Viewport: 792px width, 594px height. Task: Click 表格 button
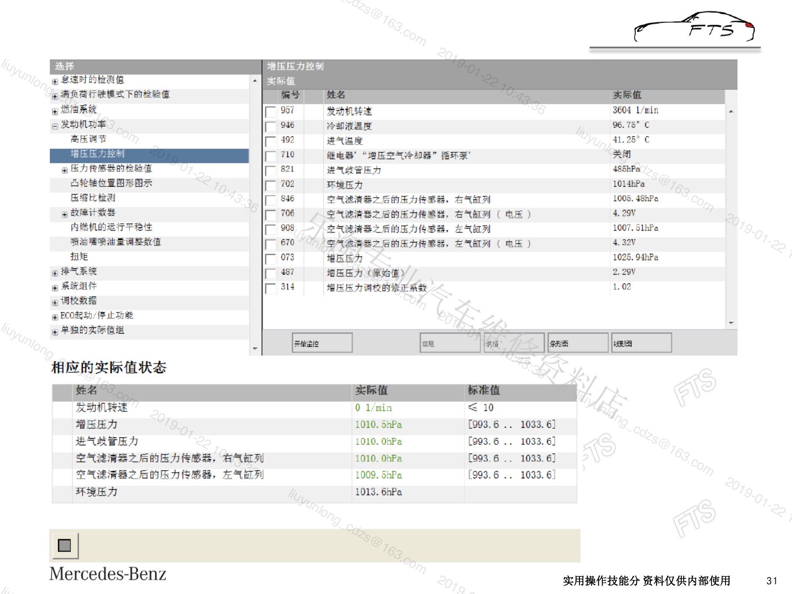coord(514,343)
